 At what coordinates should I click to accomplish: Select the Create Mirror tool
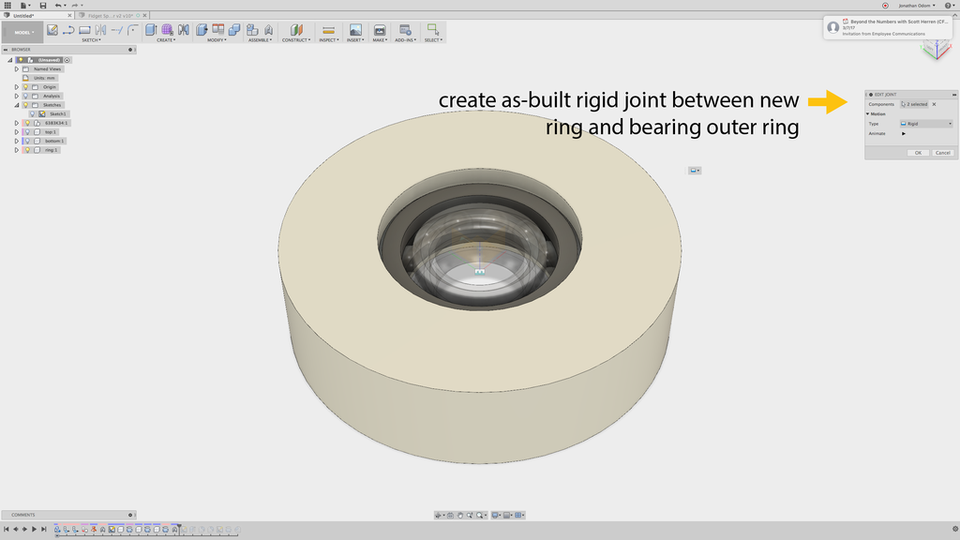pos(183,29)
